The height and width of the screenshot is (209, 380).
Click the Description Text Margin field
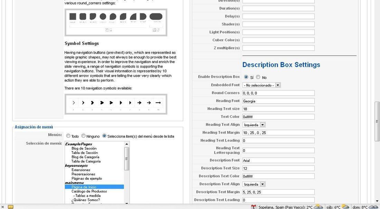point(278,192)
